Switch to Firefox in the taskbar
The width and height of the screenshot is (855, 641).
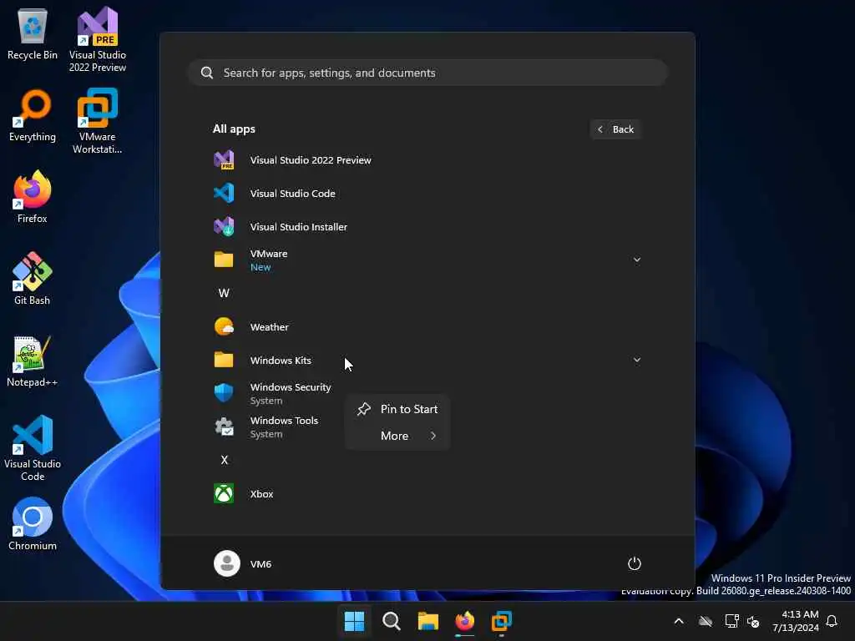point(464,621)
